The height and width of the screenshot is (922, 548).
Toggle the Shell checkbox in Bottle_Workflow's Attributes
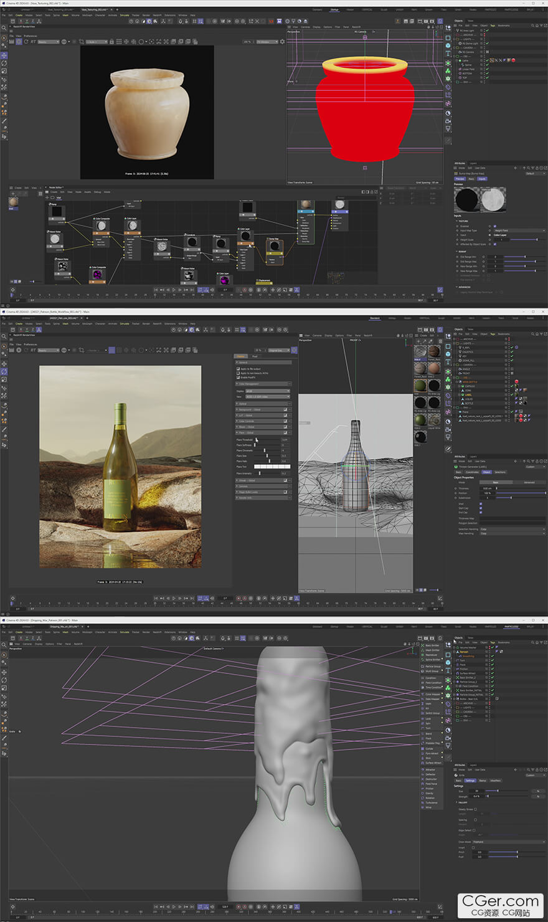[481, 504]
